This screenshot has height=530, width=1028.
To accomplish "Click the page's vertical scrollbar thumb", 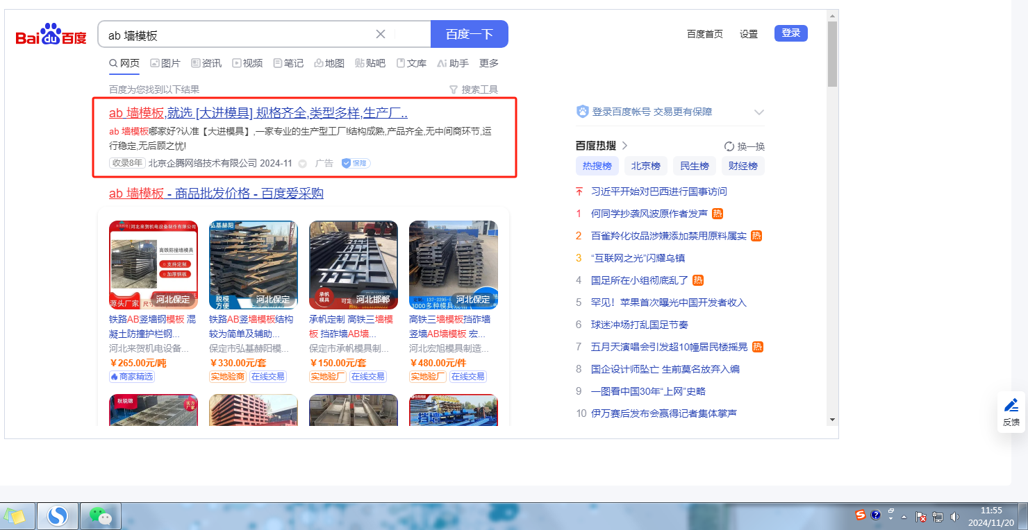I will coord(832,54).
